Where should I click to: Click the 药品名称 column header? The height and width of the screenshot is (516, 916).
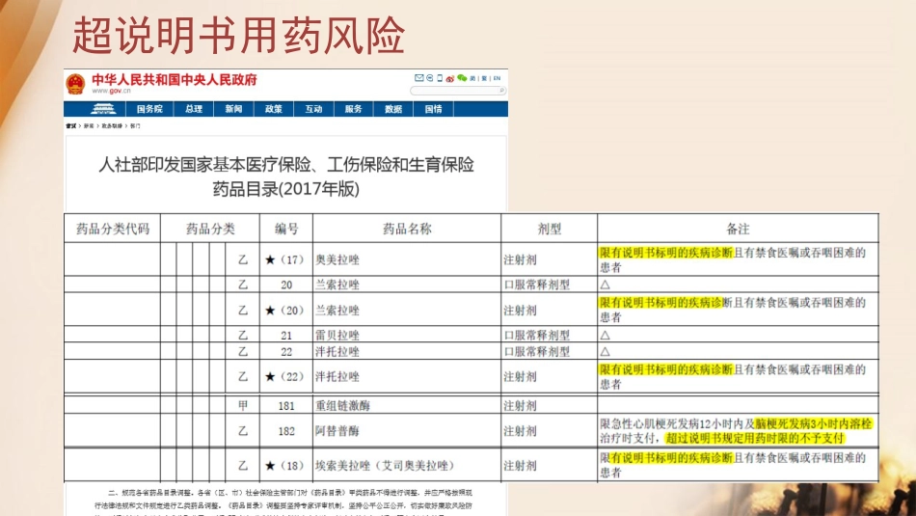[x=407, y=229]
